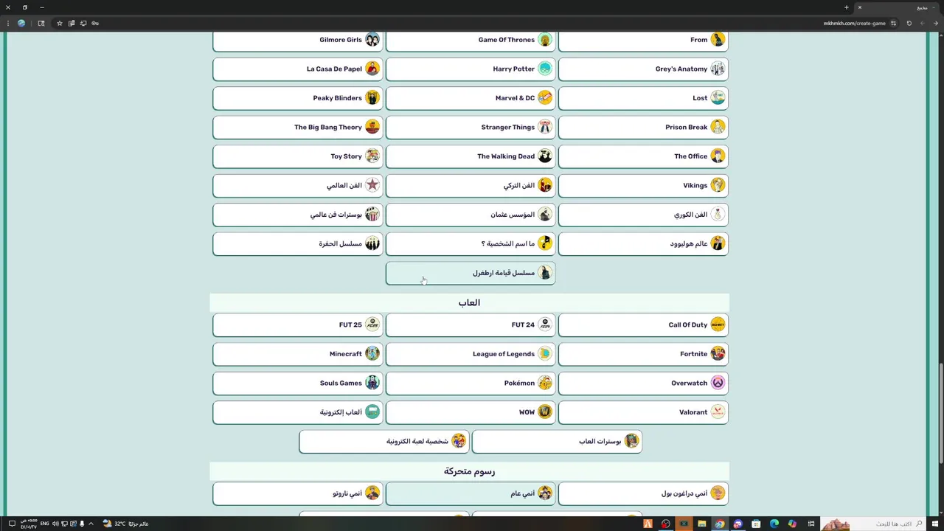This screenshot has width=944, height=531.
Task: Show hidden tray icons chevron
Action: pyautogui.click(x=91, y=524)
